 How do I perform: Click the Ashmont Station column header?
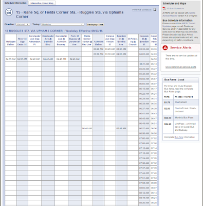pos(99,43)
